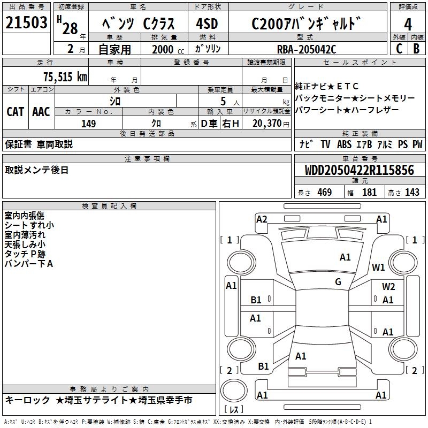Click interior grade B under 内装
The image size is (428, 428).
pyautogui.click(x=416, y=49)
